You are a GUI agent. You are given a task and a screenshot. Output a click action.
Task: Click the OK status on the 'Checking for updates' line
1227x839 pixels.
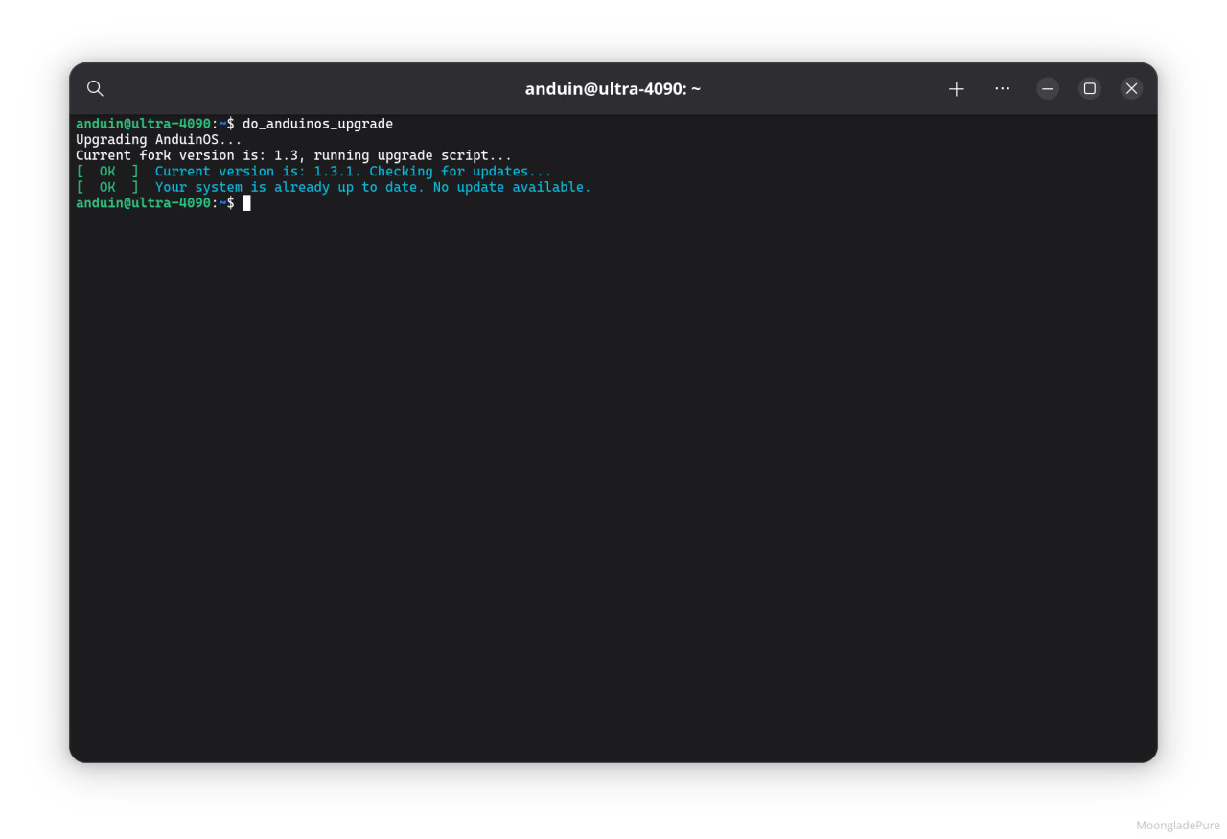(107, 171)
